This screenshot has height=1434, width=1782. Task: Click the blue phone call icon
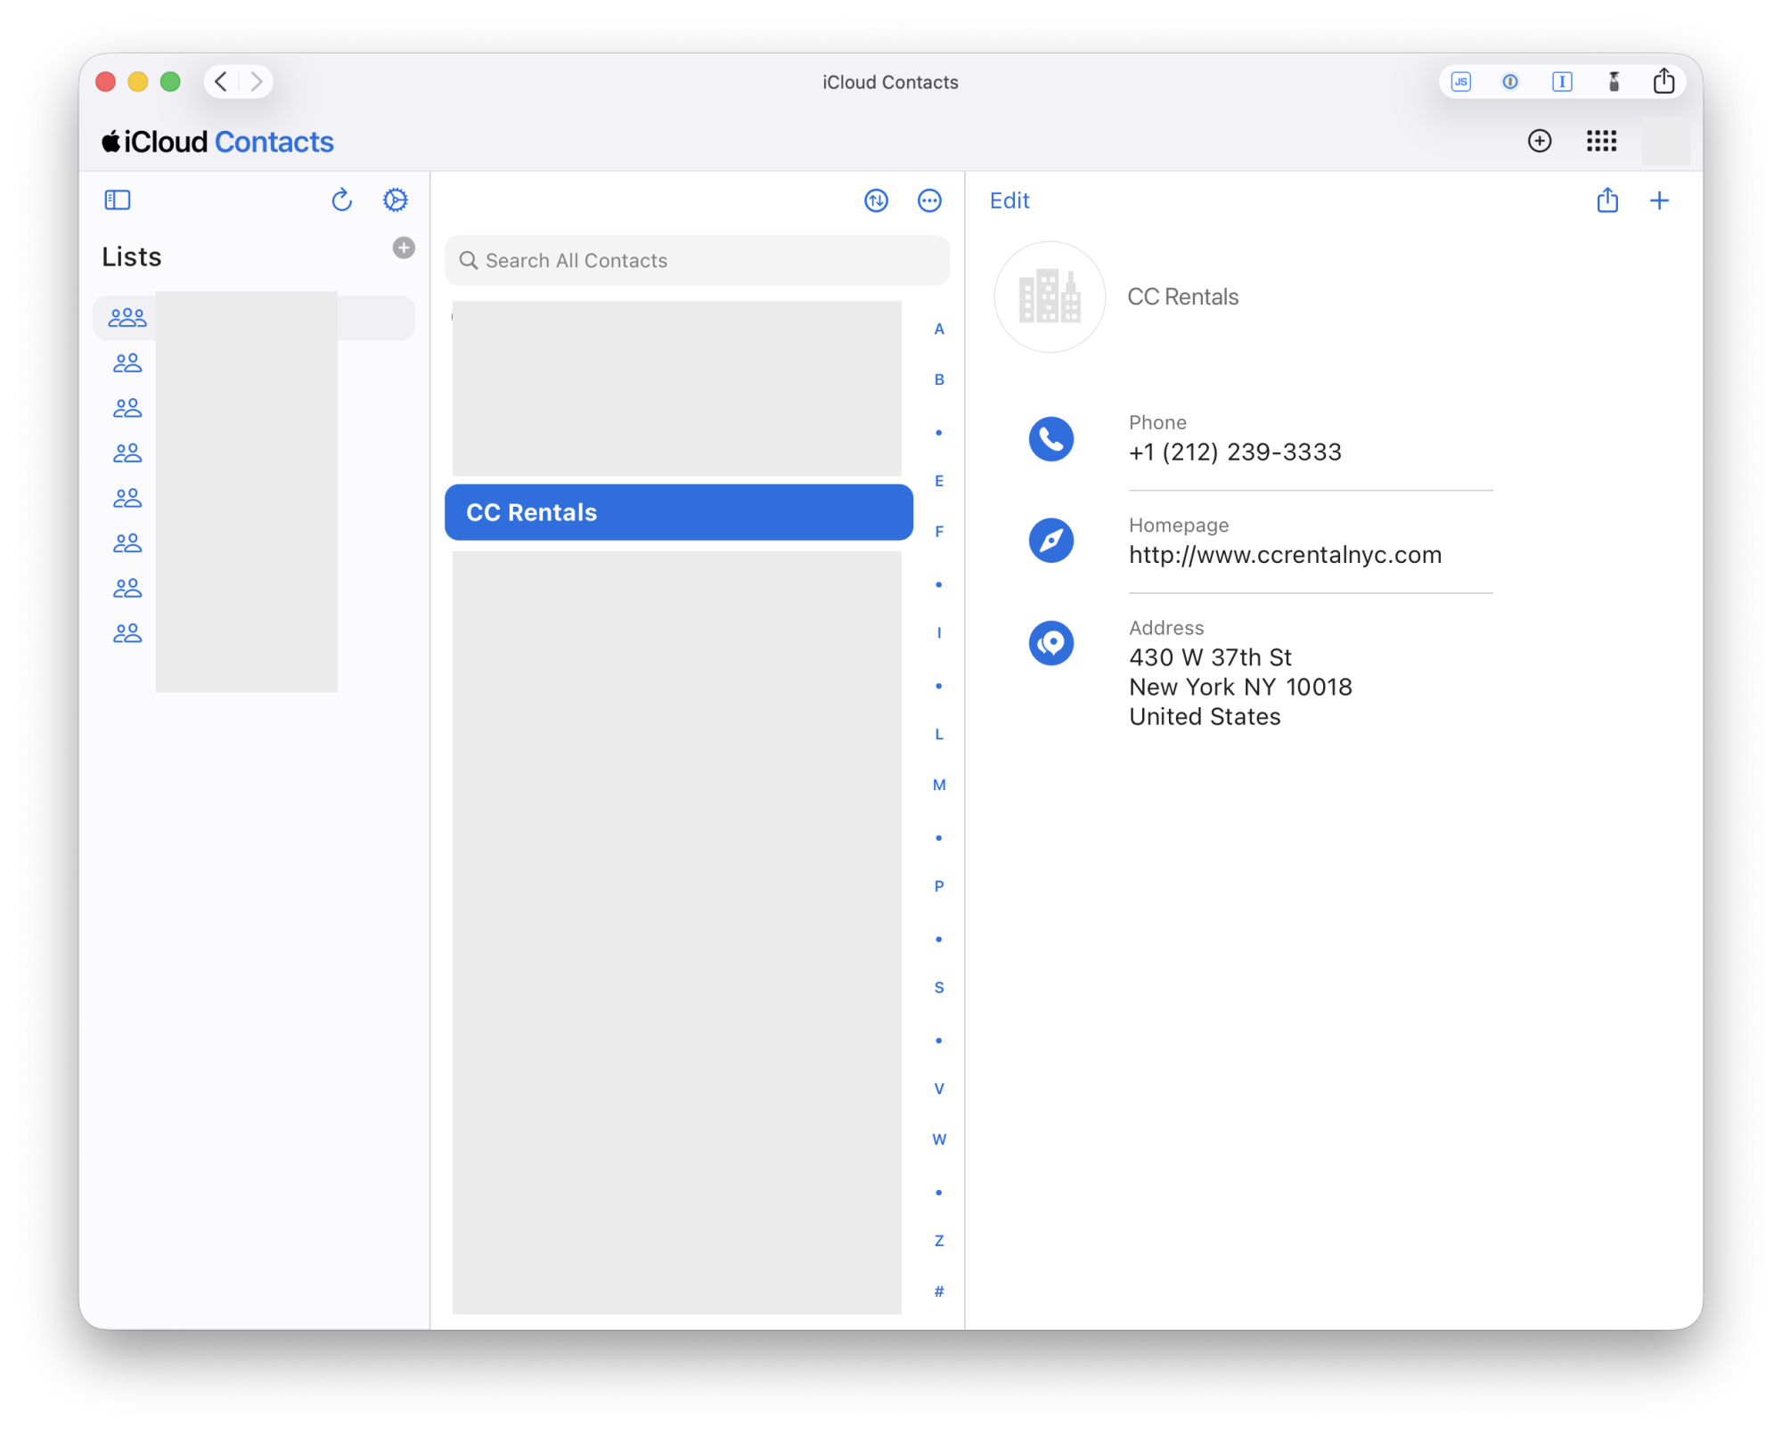pos(1050,439)
